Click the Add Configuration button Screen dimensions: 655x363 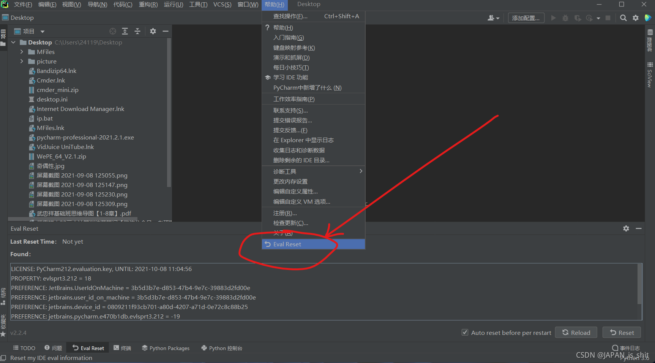[526, 18]
